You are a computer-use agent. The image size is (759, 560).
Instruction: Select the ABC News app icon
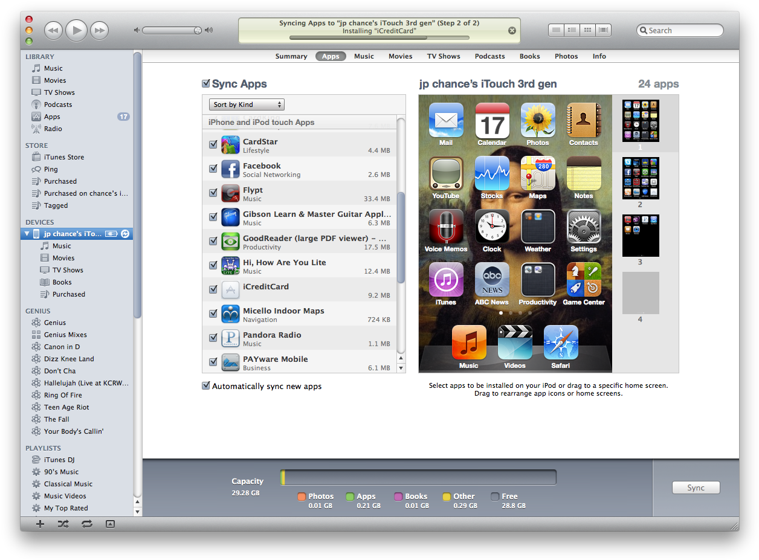pos(492,280)
